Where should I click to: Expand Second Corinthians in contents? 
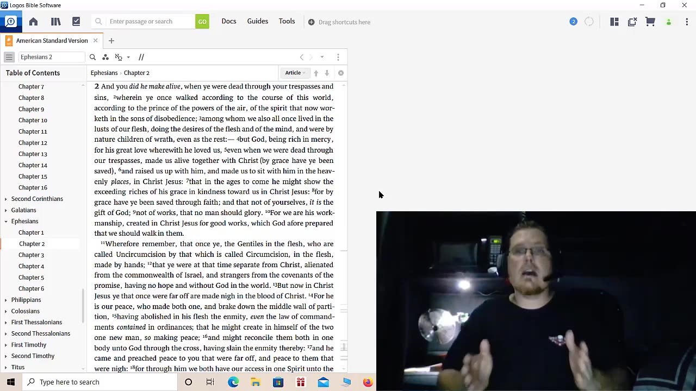(6, 199)
